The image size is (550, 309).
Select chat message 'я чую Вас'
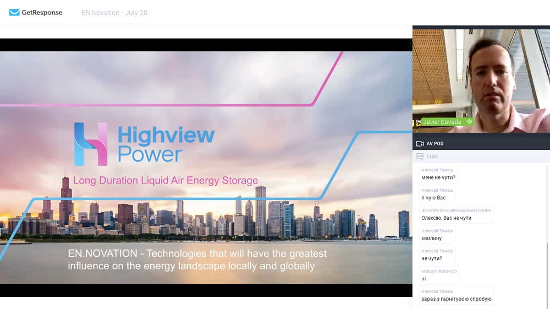tap(433, 198)
